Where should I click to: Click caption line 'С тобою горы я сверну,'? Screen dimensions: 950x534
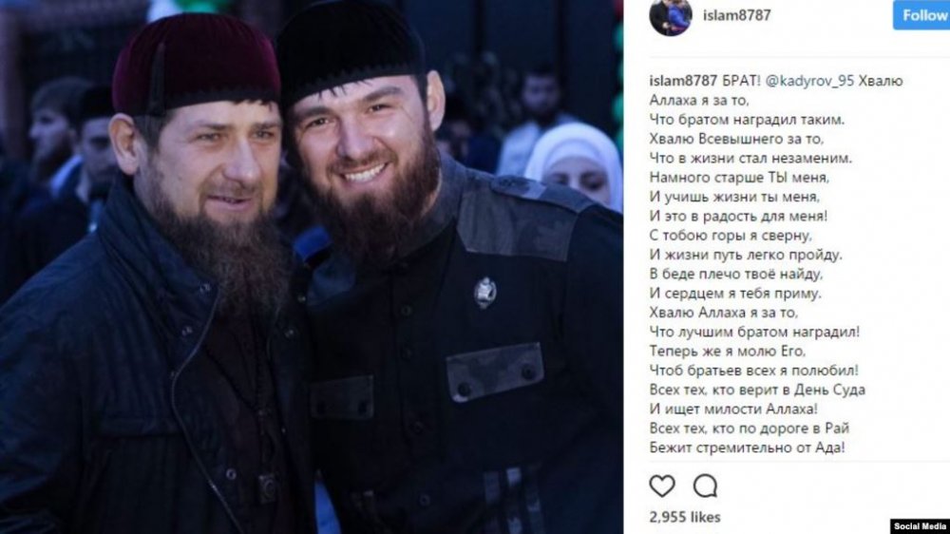tap(730, 236)
